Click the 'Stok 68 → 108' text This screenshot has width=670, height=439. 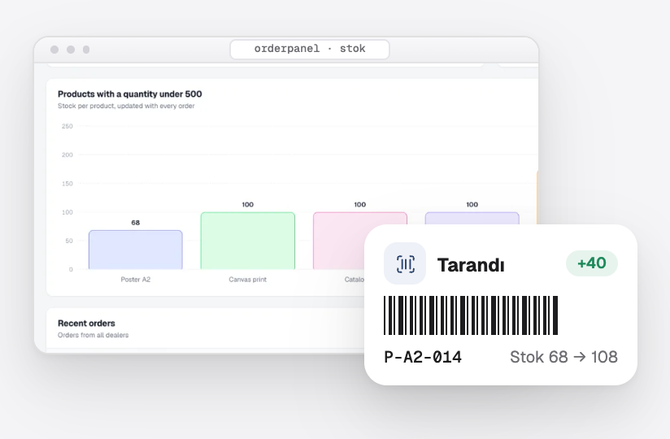(x=563, y=357)
